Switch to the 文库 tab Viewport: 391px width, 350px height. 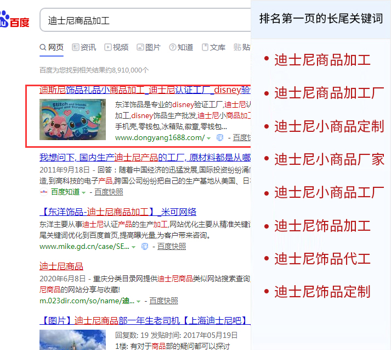(214, 47)
